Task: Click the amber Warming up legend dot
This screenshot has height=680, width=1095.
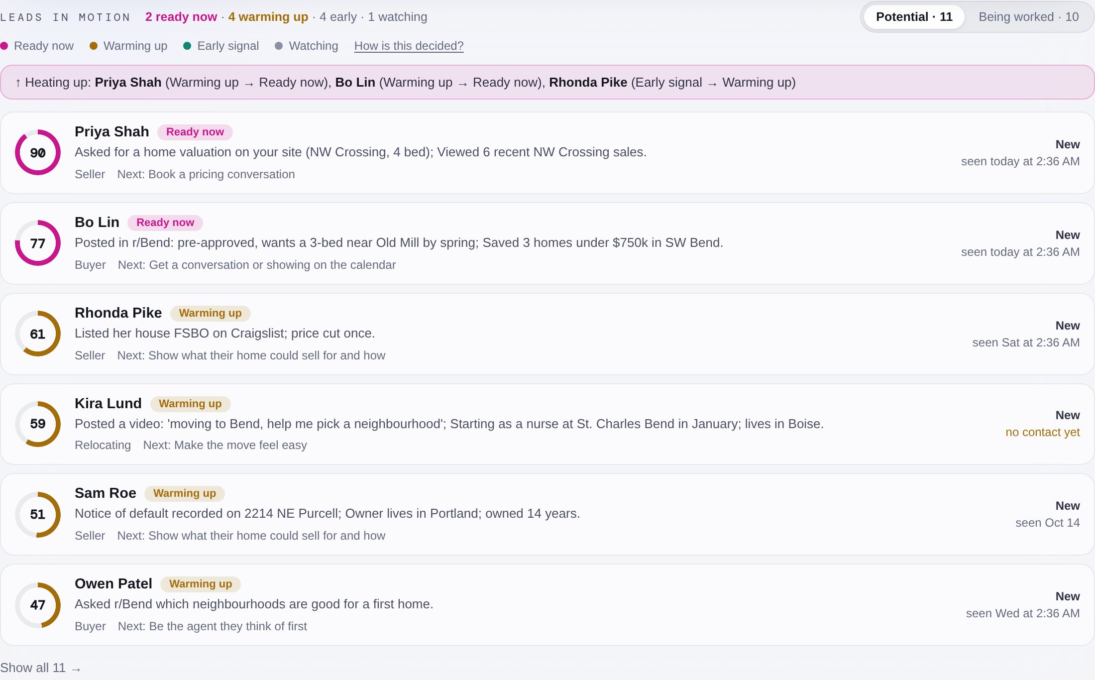Action: point(93,46)
